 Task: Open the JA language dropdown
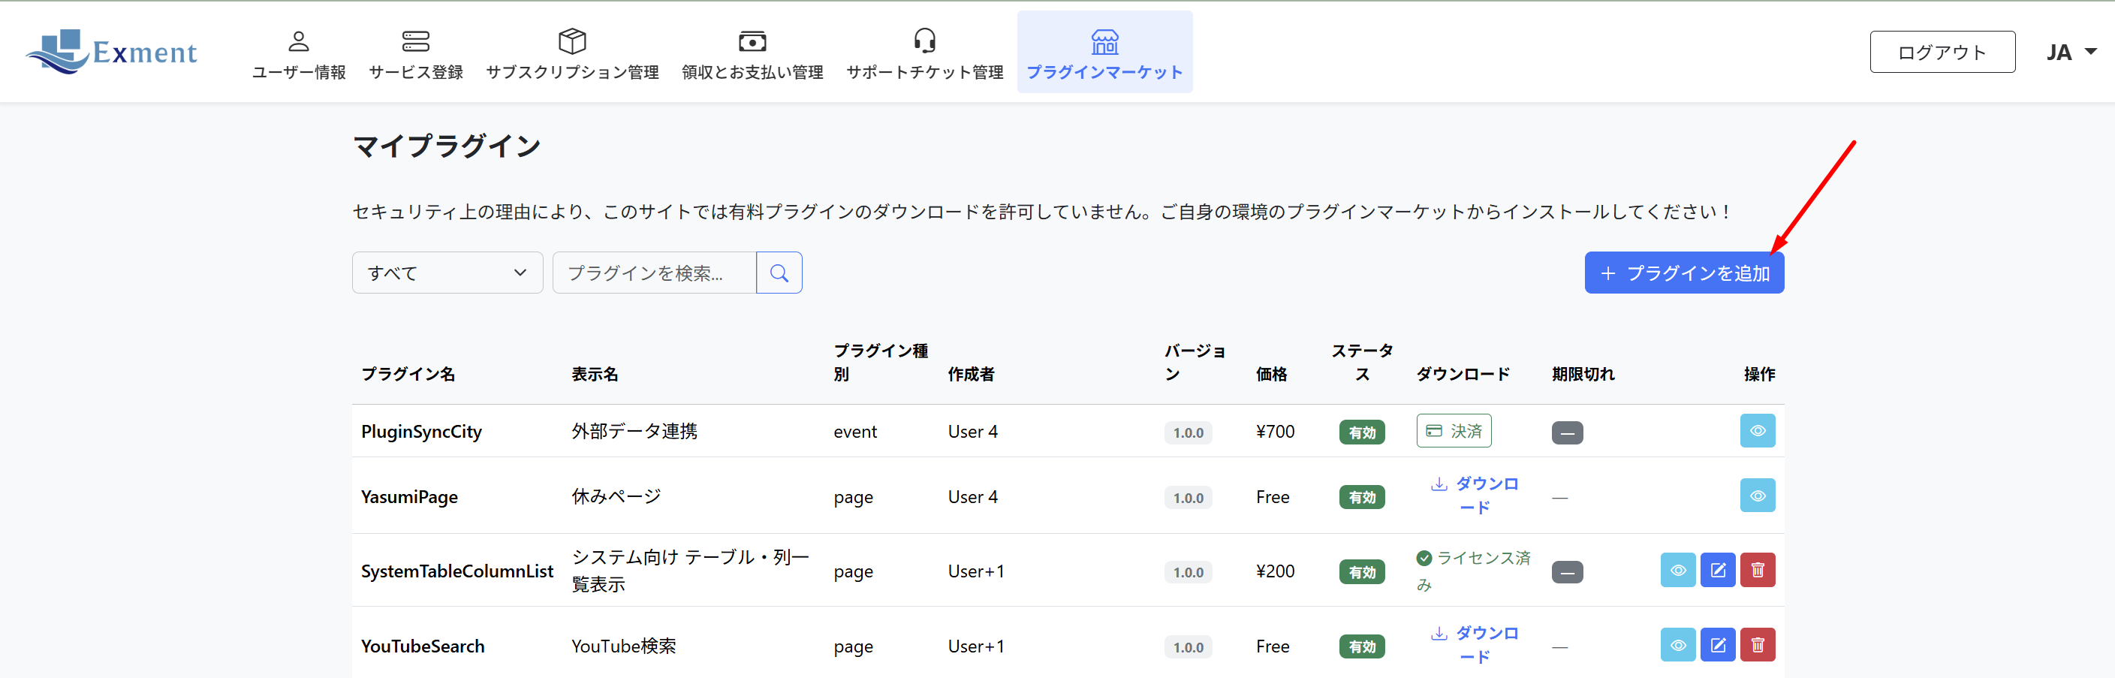2070,53
